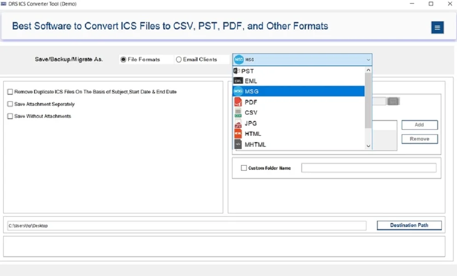Click the format list scrollbar thumb

(x=368, y=101)
